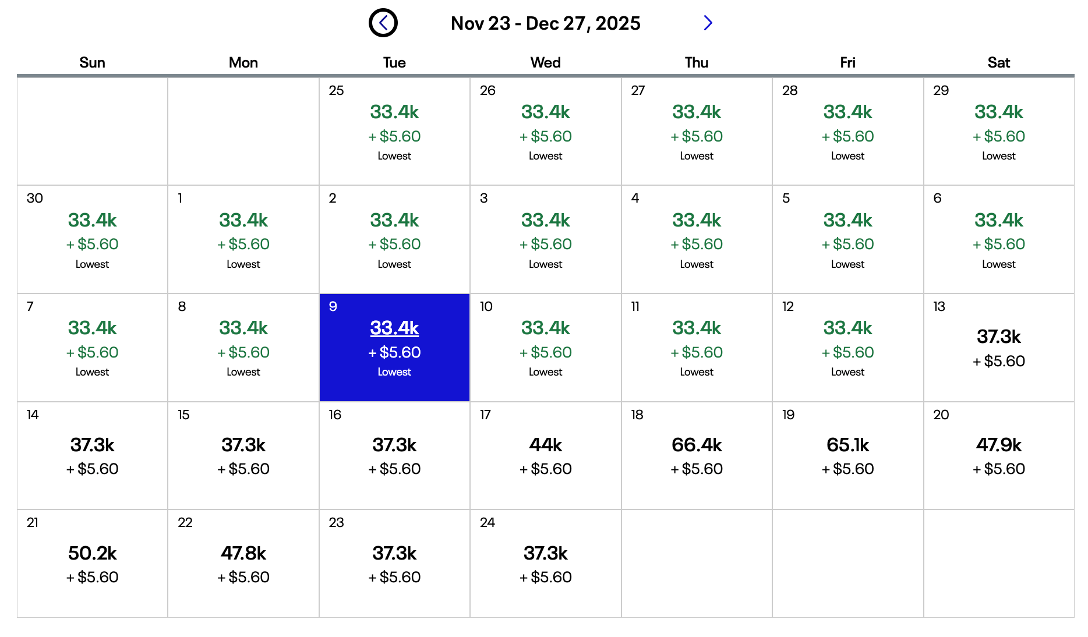Select December 11 Thursday fare cell

pos(696,347)
